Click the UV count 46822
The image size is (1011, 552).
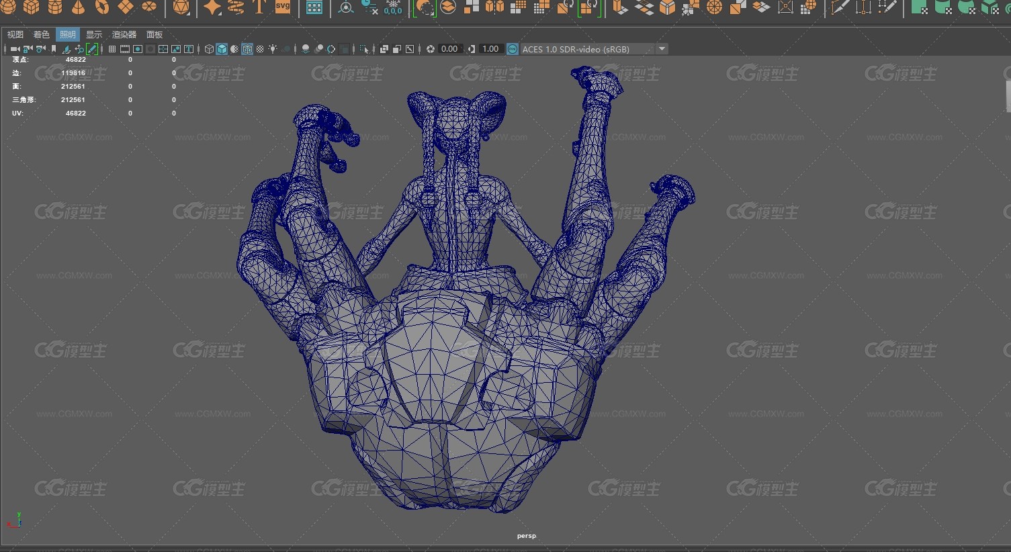pos(76,113)
